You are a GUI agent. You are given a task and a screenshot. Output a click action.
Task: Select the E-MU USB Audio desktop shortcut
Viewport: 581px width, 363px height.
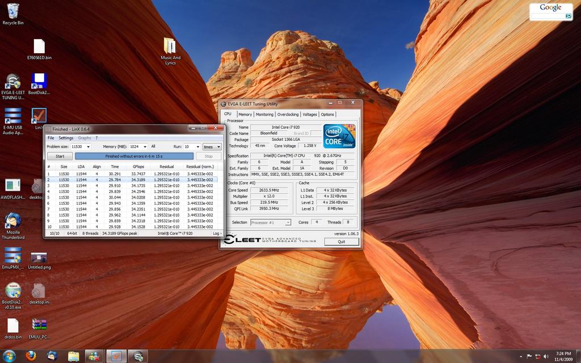(13, 121)
